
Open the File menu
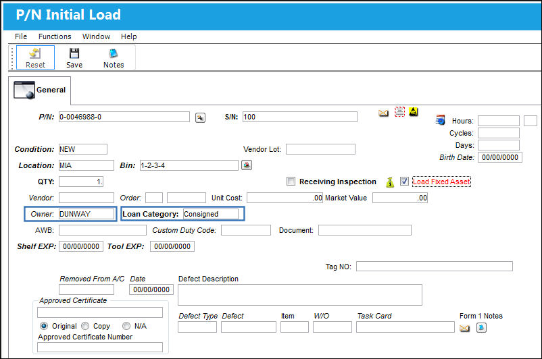click(x=21, y=36)
